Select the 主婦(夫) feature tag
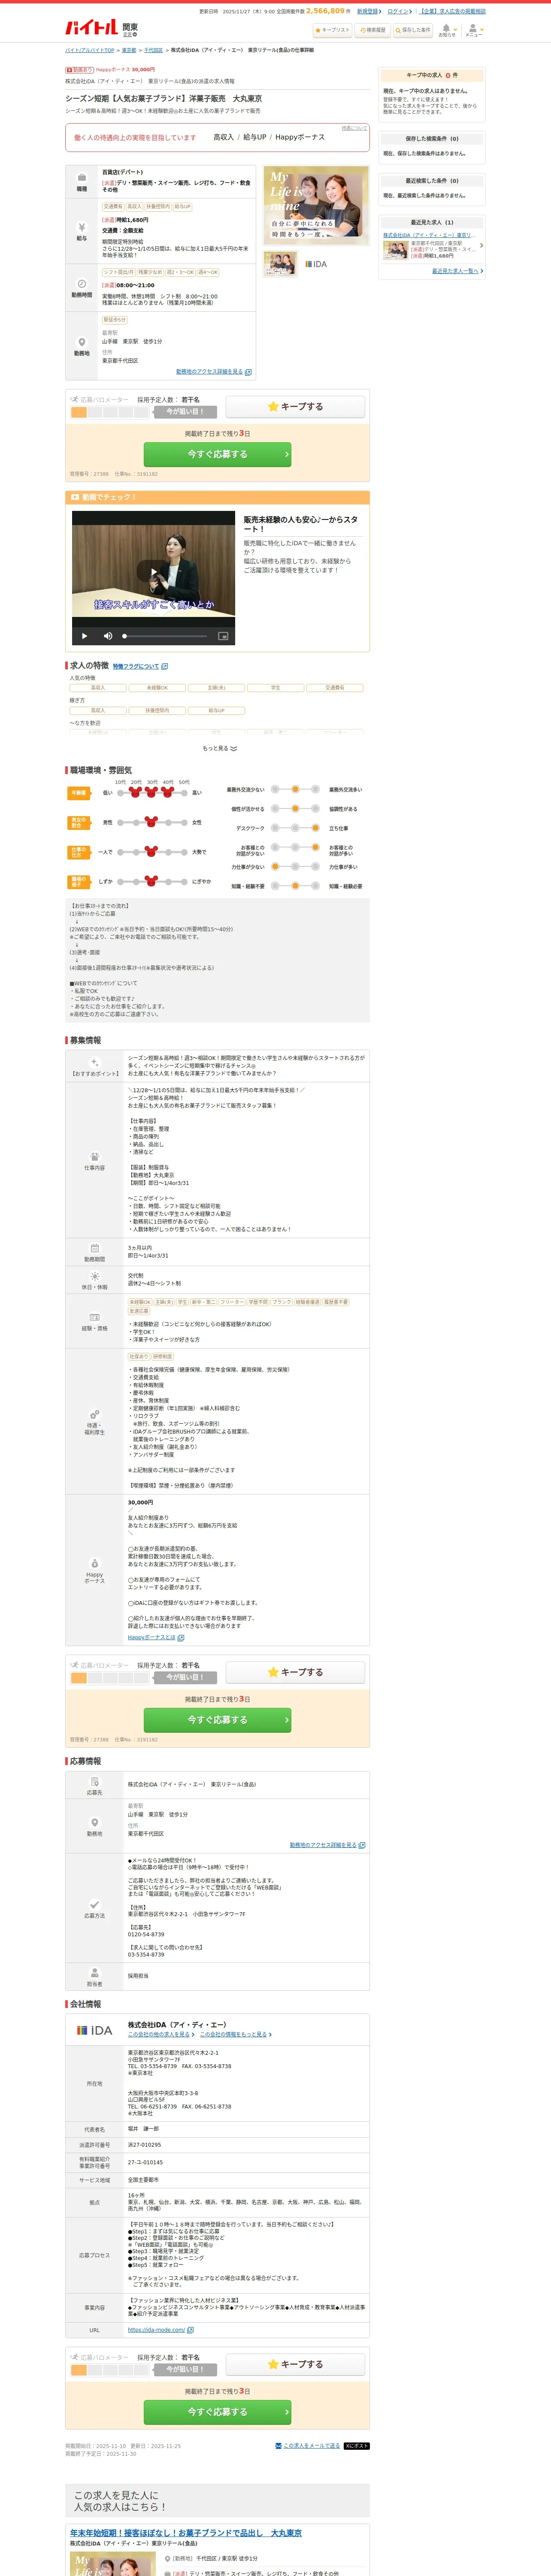 216,688
